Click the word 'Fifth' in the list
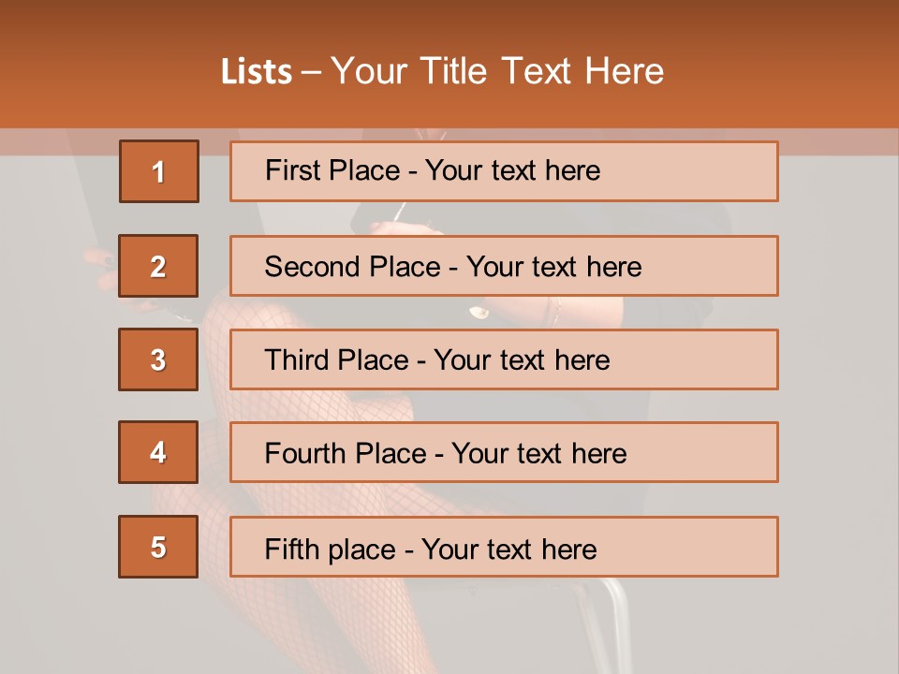The image size is (899, 674). tap(292, 549)
